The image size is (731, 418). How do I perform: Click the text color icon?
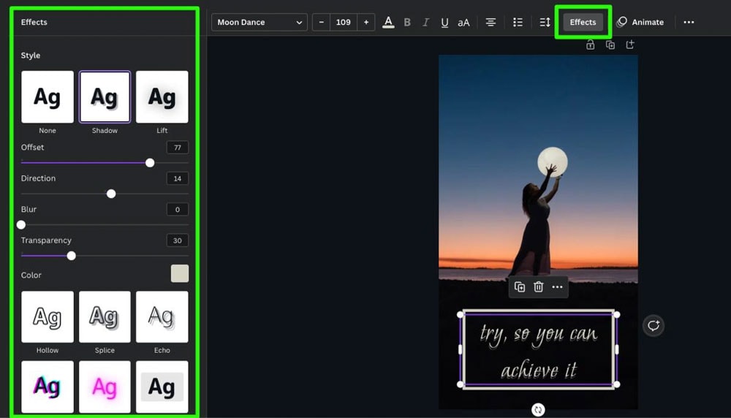point(388,23)
